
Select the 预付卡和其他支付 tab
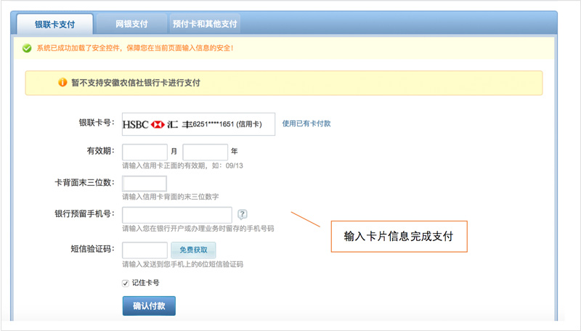[x=205, y=24]
